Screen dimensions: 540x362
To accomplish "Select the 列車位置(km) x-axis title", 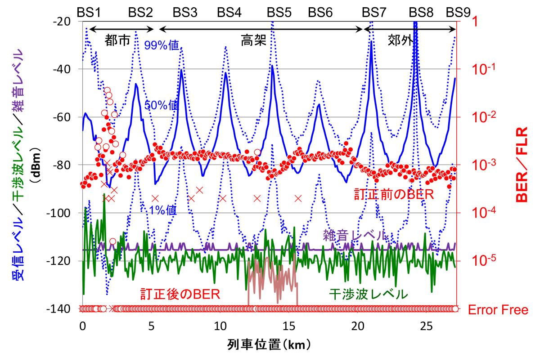I will 269,345.
